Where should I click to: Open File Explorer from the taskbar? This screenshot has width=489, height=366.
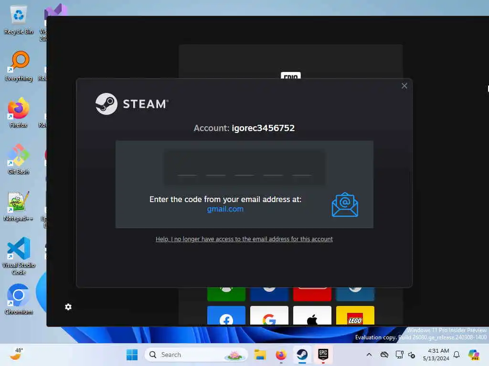coord(260,355)
